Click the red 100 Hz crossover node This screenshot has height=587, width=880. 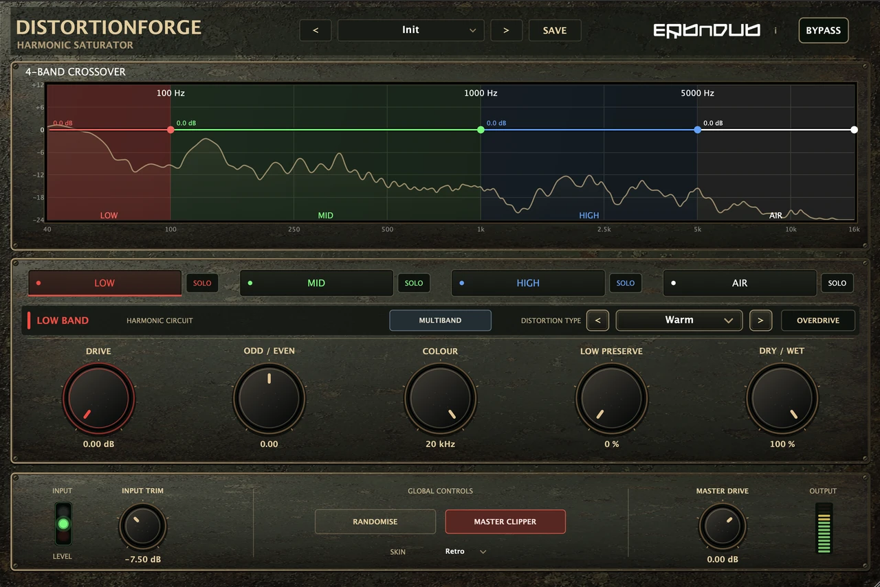170,130
